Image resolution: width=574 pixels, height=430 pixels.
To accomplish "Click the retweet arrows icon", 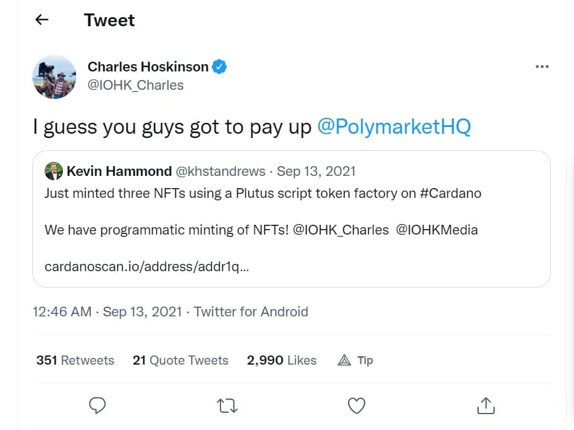I will 227,405.
